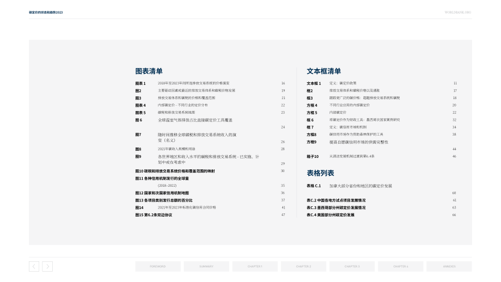Image resolution: width=501 pixels, height=282 pixels.
Task: Open 图表 1 entry on page 16
Action: [210, 83]
